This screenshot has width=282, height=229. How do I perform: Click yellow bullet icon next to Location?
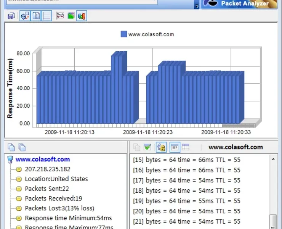[19, 179]
